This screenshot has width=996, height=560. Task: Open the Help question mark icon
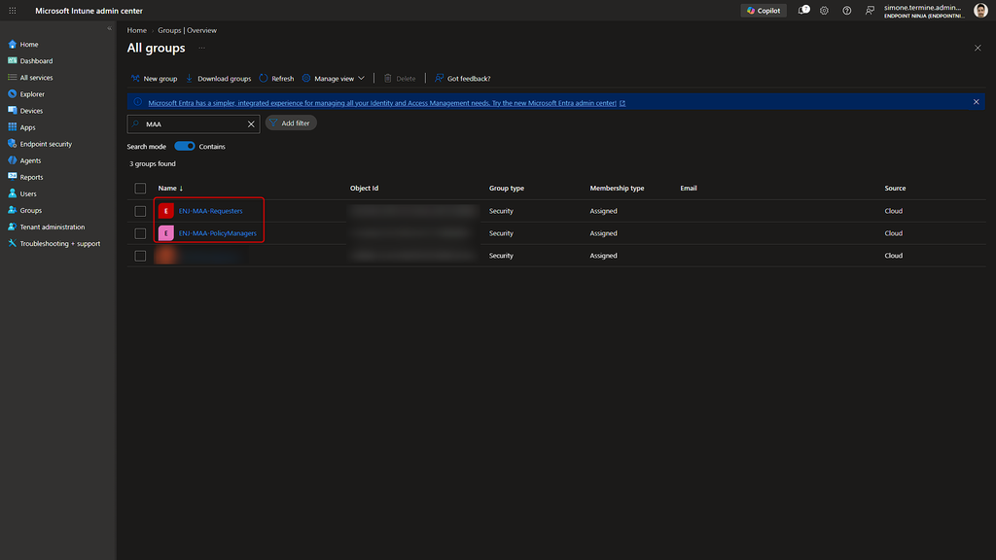click(847, 11)
